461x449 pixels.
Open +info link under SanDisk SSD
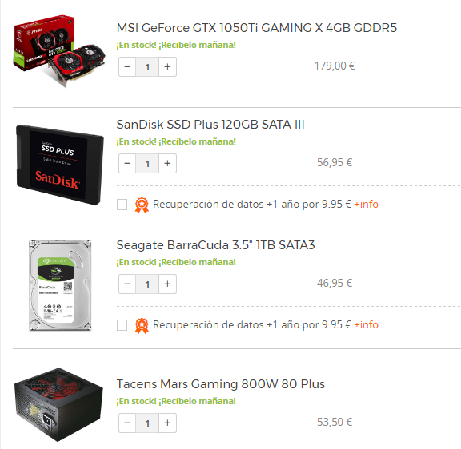(366, 204)
